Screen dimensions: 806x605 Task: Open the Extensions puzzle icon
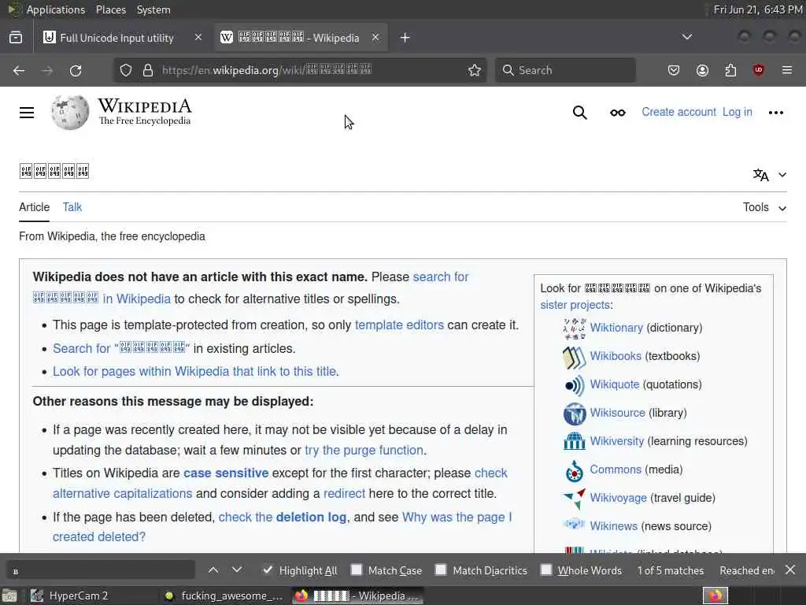730,70
